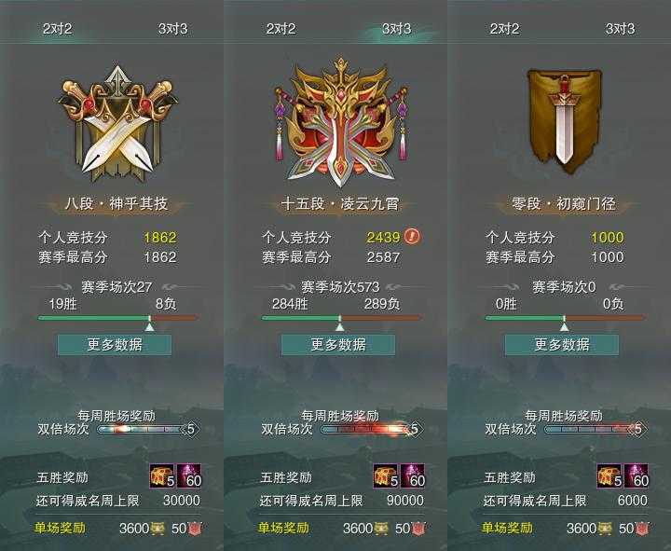This screenshot has height=551, width=671.
Task: Click the gold coin icon beside 3600 in middle panel
Action: point(380,529)
